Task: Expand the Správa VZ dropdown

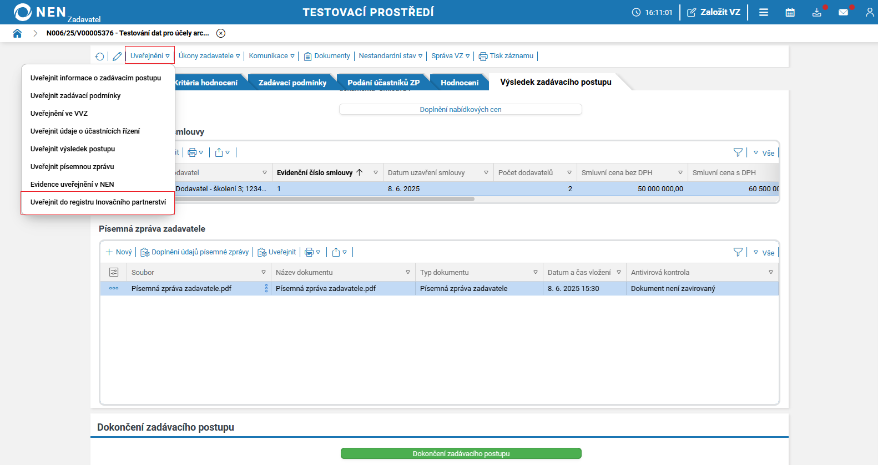Action: point(451,56)
